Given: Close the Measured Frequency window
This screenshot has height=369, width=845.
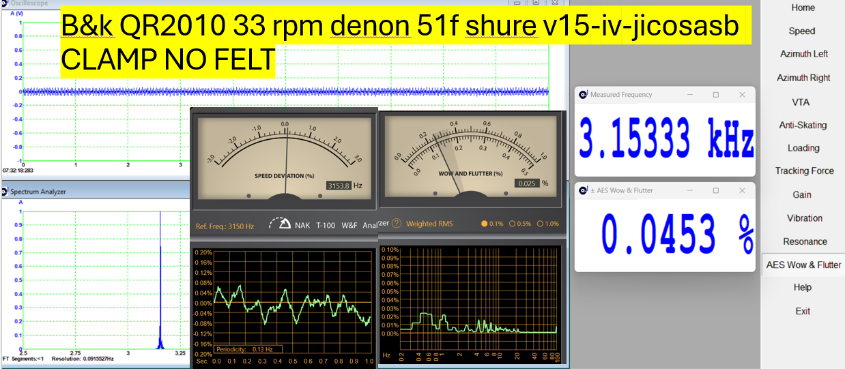Looking at the screenshot, I should click(x=742, y=95).
